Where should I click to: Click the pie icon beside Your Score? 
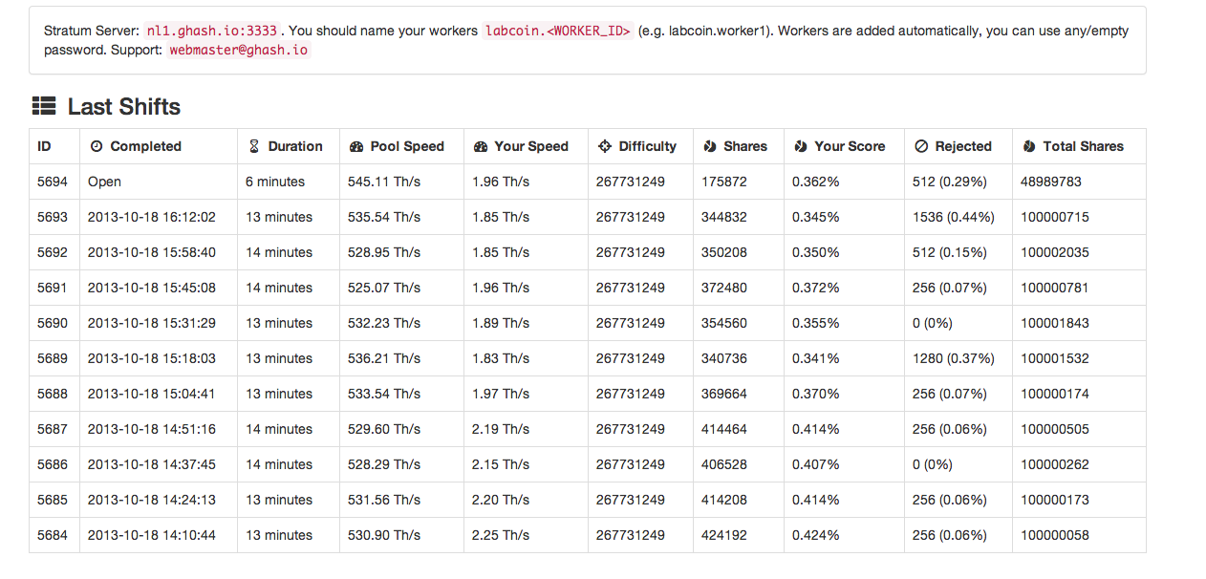801,146
